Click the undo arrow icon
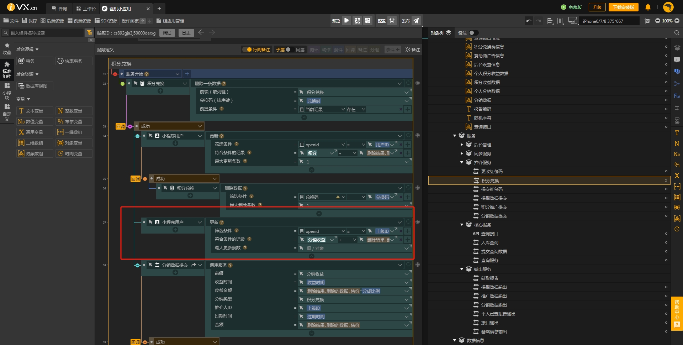The height and width of the screenshot is (345, 683). click(x=529, y=21)
